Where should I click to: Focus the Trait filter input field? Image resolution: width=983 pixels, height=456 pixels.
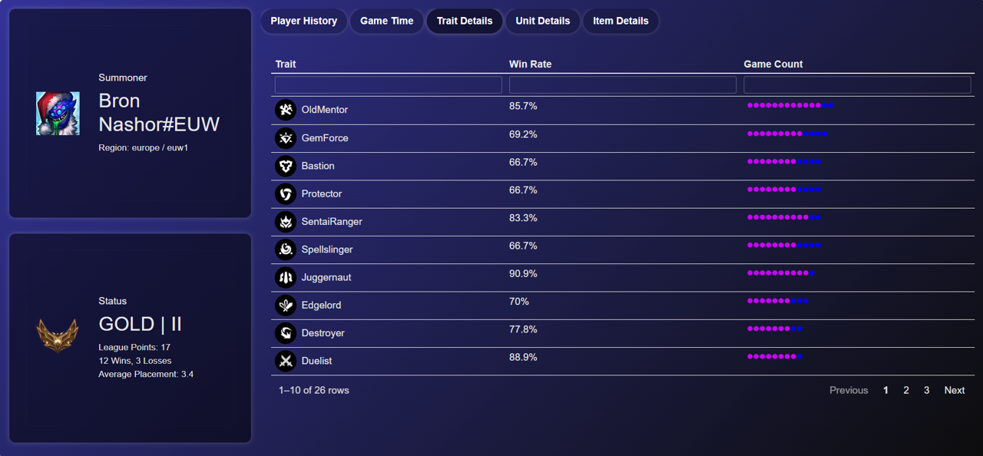click(x=389, y=84)
